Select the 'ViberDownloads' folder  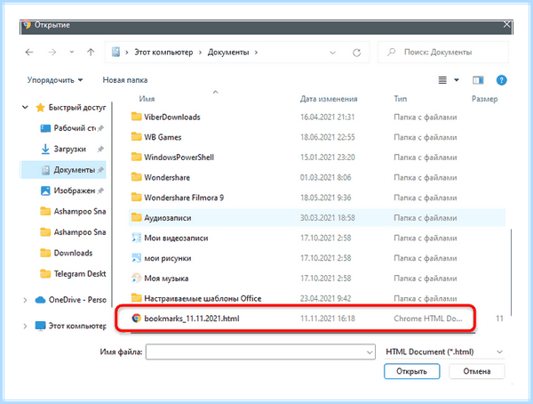(x=172, y=117)
